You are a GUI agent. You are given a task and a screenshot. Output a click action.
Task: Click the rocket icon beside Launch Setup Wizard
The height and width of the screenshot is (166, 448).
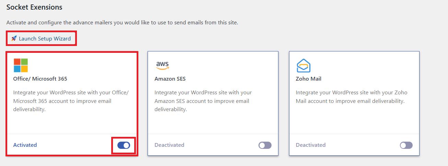(14, 38)
